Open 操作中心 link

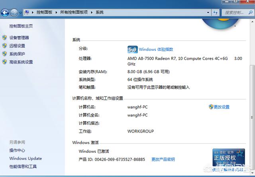point(17,150)
